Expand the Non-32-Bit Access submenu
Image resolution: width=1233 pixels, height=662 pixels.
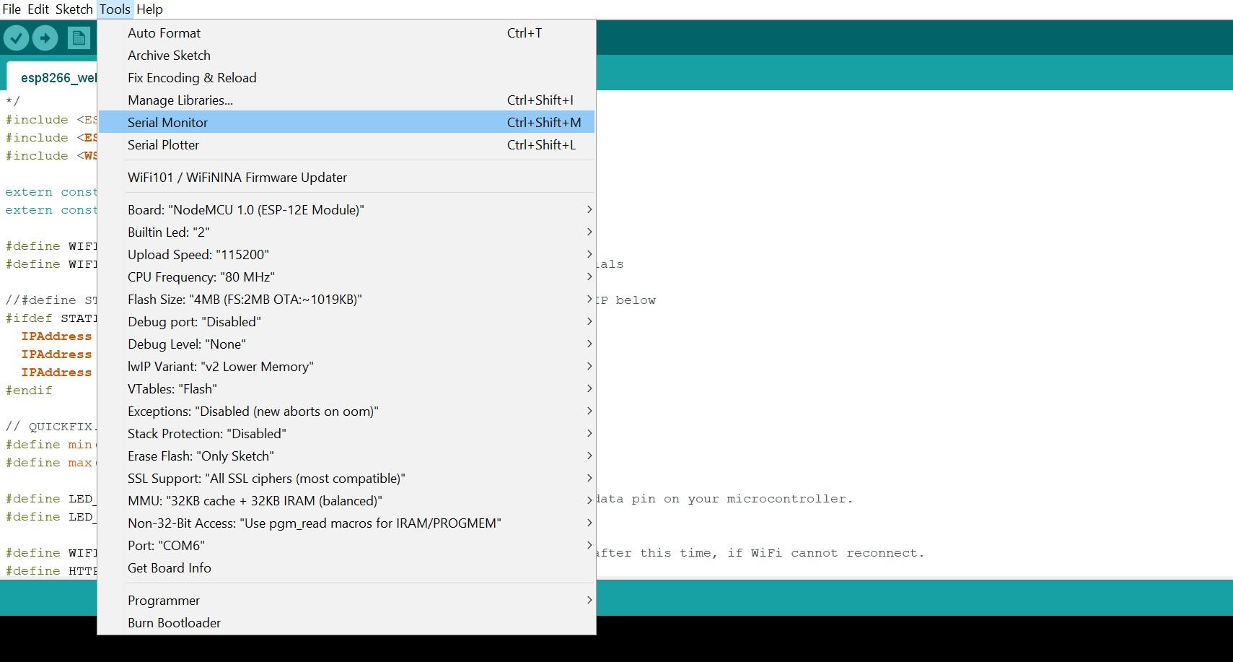tap(346, 523)
